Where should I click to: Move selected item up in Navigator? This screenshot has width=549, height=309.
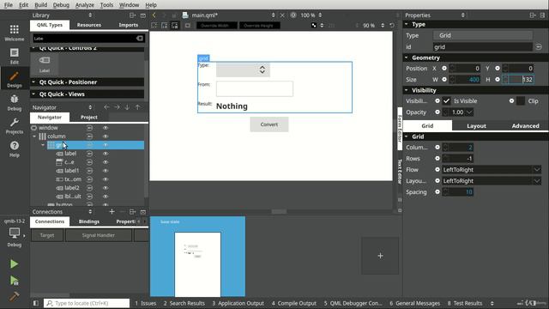[137, 107]
